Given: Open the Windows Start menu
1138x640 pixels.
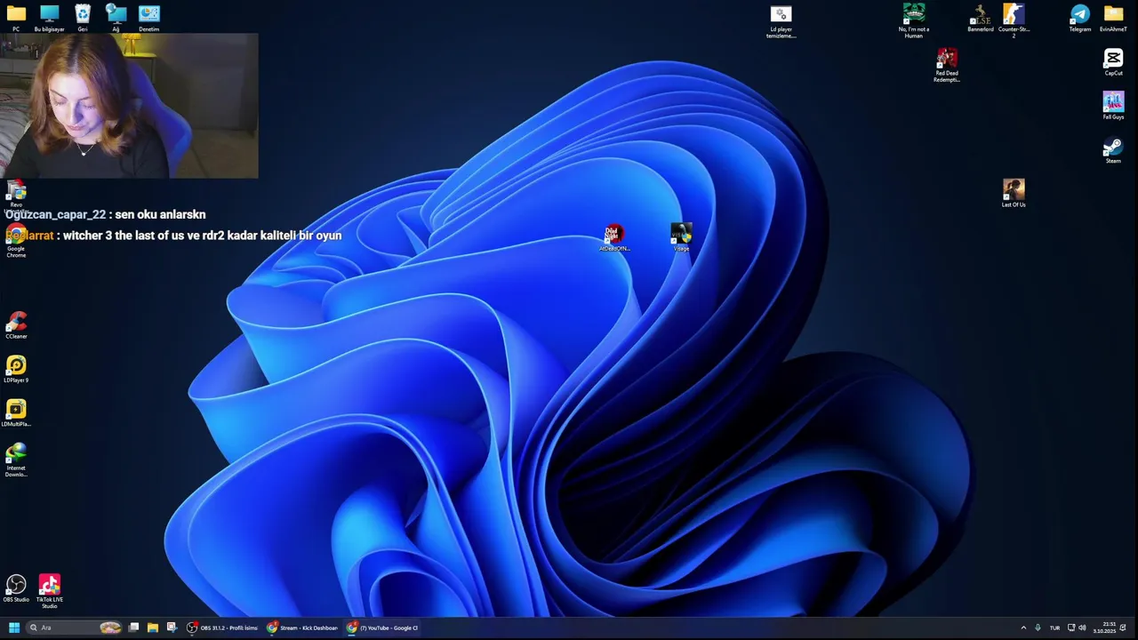Looking at the screenshot, I should pyautogui.click(x=13, y=628).
